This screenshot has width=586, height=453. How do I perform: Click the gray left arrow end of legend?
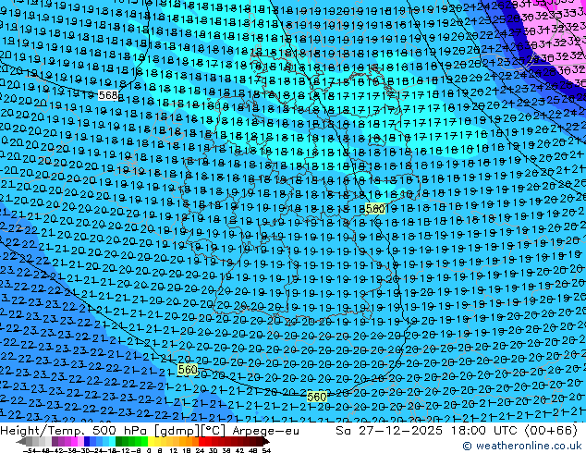(x=21, y=442)
